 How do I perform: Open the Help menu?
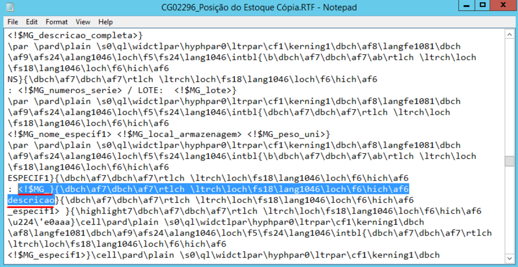click(x=106, y=22)
